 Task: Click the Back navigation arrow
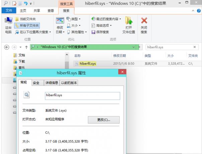[x=7, y=47]
